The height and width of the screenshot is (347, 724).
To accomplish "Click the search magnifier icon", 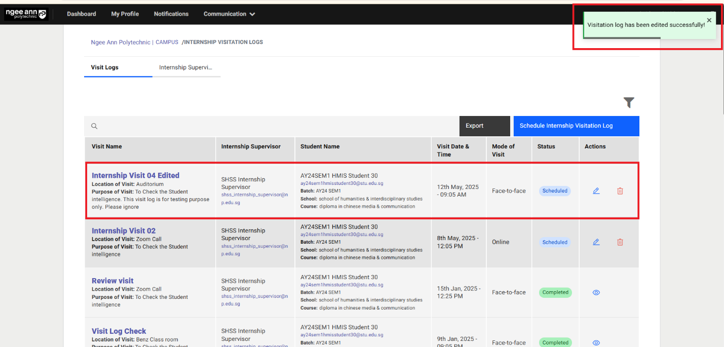I will 94,126.
